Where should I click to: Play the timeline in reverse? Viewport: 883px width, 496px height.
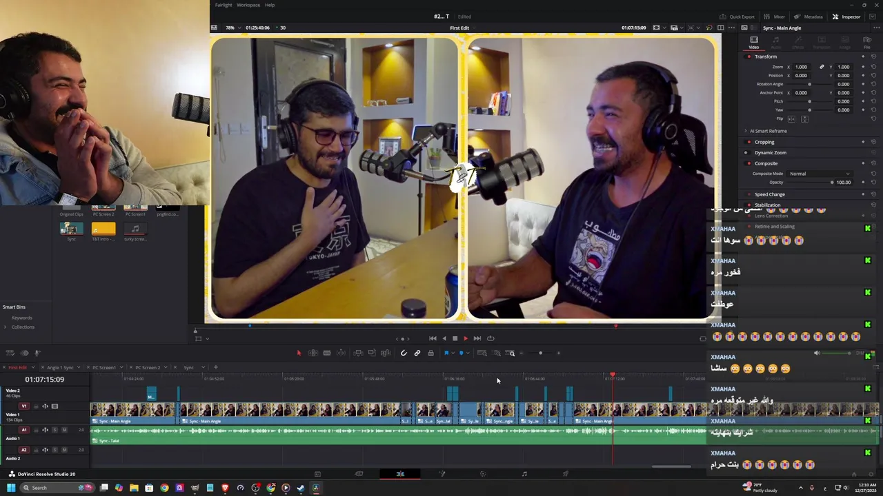tap(444, 338)
